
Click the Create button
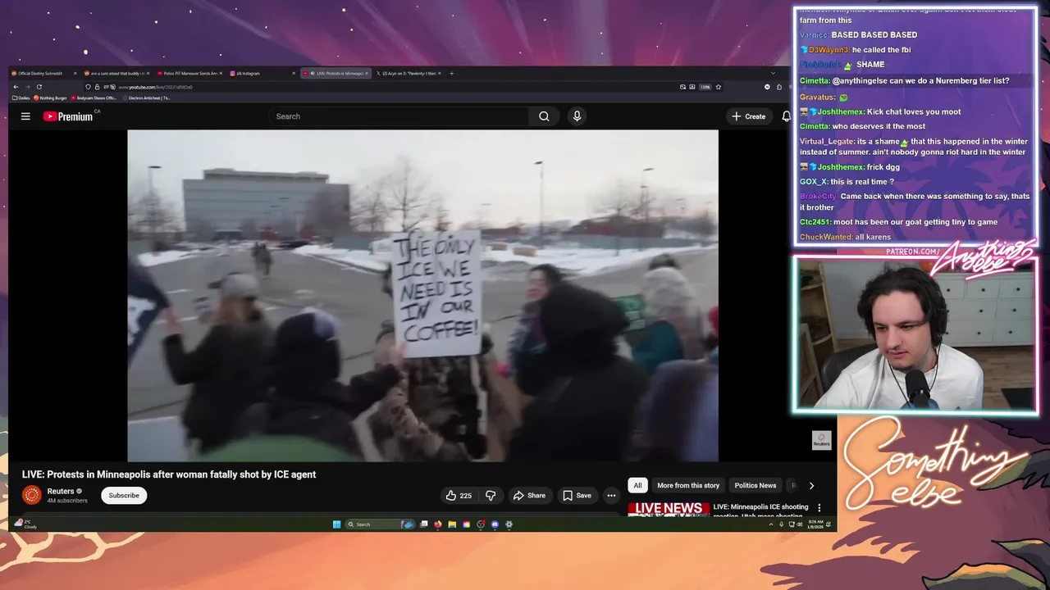pos(749,116)
